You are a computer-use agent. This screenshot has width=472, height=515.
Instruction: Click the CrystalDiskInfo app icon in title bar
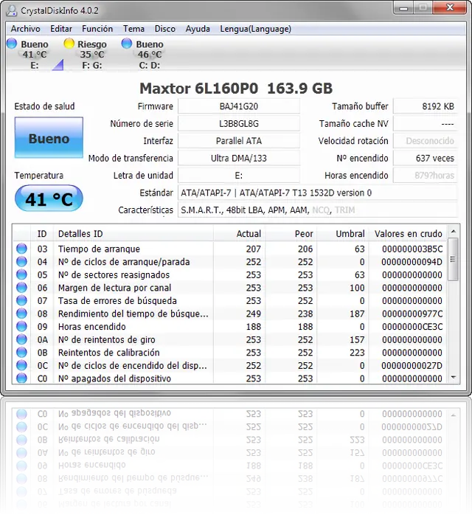pyautogui.click(x=12, y=10)
